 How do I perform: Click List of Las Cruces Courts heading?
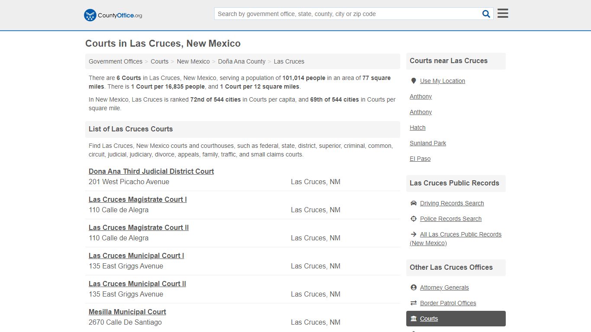131,129
